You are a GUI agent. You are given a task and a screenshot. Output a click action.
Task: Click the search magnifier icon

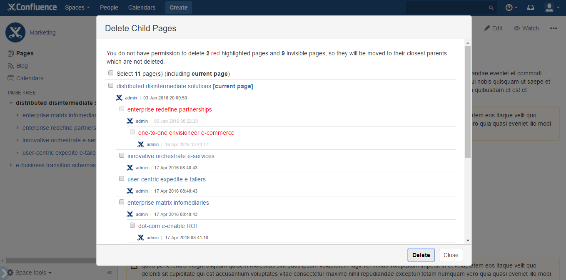point(491,7)
